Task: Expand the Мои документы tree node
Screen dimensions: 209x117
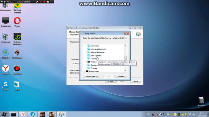Action: coord(86,52)
